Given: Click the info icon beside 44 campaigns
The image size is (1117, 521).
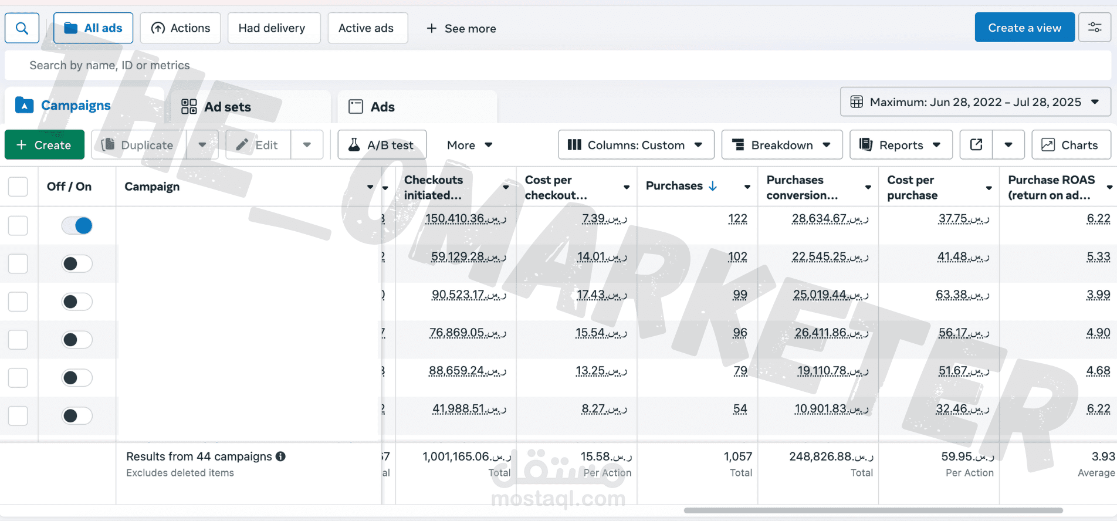Looking at the screenshot, I should [281, 456].
